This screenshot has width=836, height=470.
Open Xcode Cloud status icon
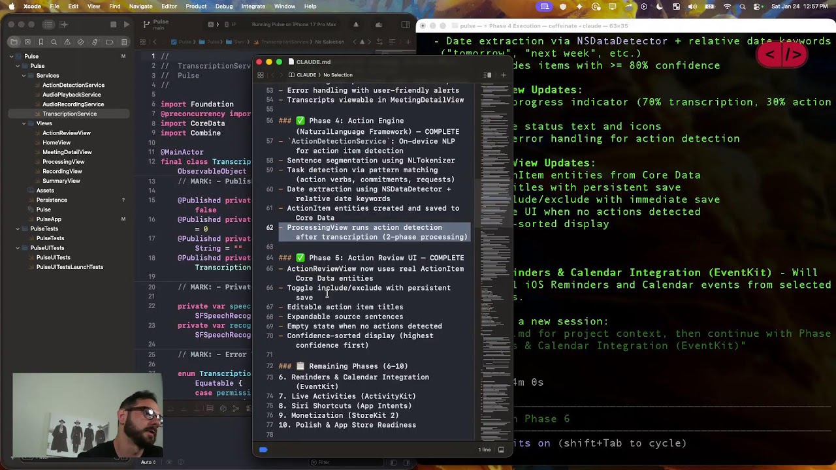tap(379, 25)
